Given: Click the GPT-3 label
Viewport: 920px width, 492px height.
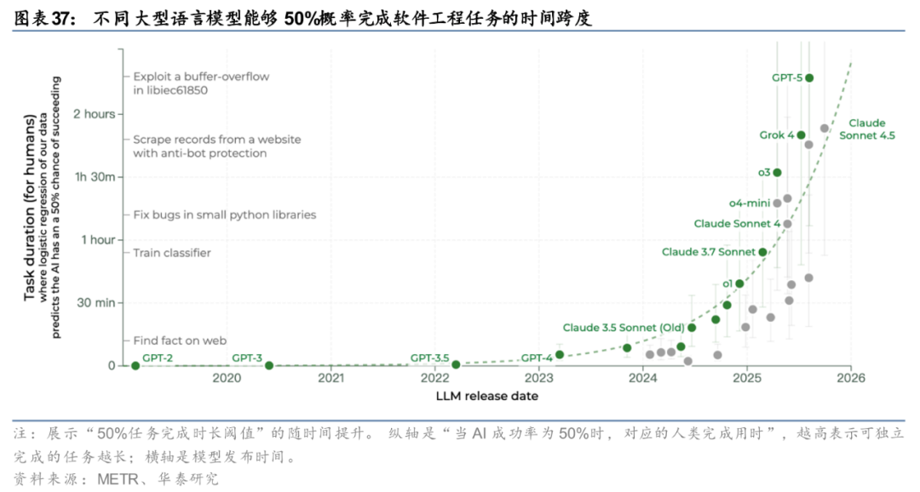Looking at the screenshot, I should click(247, 358).
